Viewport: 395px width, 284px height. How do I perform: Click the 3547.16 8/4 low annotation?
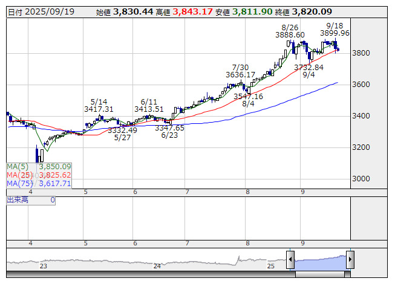click(249, 100)
